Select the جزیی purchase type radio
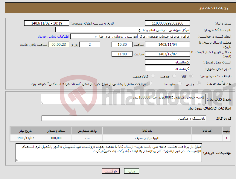Image resolution: width=236 pixels, height=179 pixels. 199,84
